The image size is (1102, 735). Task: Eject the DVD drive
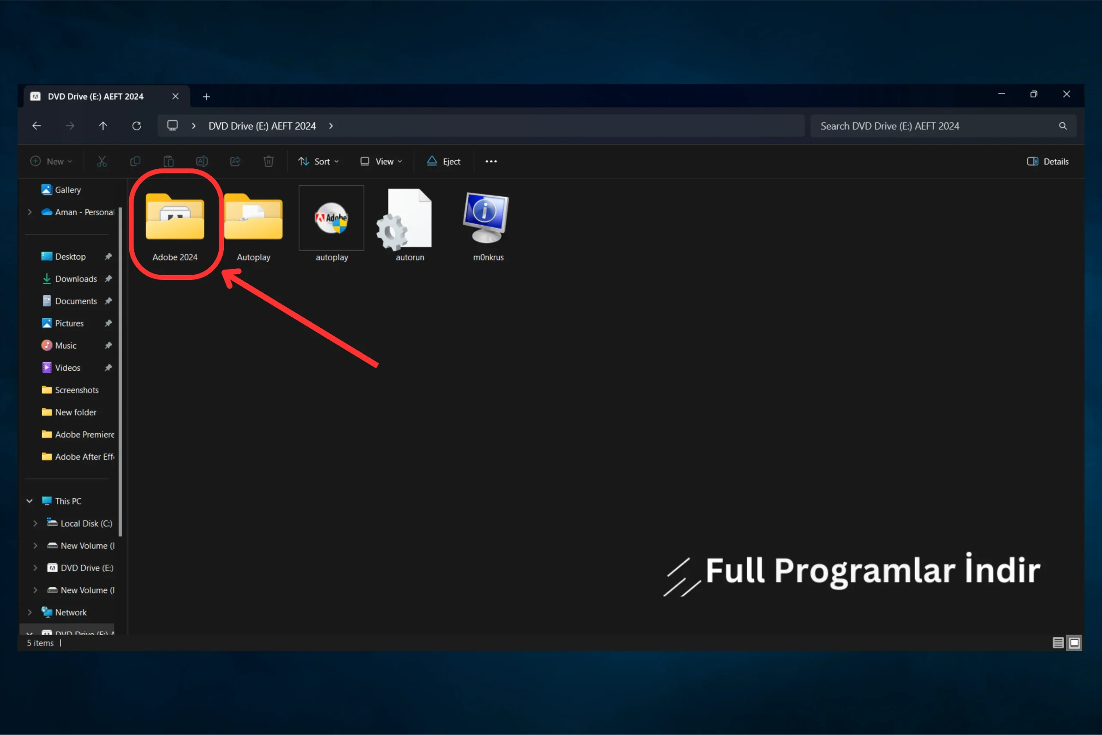(x=443, y=161)
